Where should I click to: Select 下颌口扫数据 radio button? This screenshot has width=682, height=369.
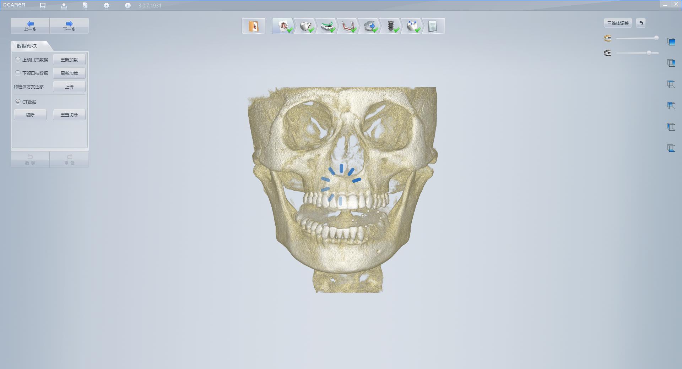(x=18, y=73)
